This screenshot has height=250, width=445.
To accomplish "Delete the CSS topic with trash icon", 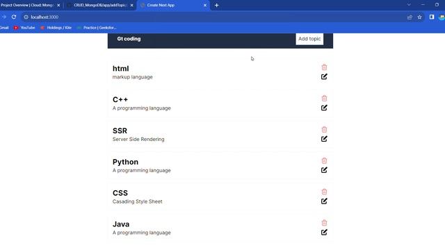I will (x=324, y=192).
